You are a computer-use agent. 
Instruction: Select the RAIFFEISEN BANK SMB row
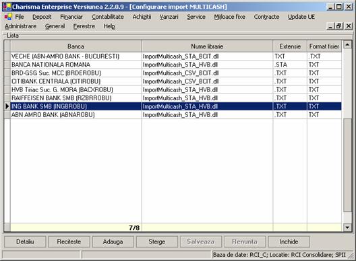(x=176, y=98)
